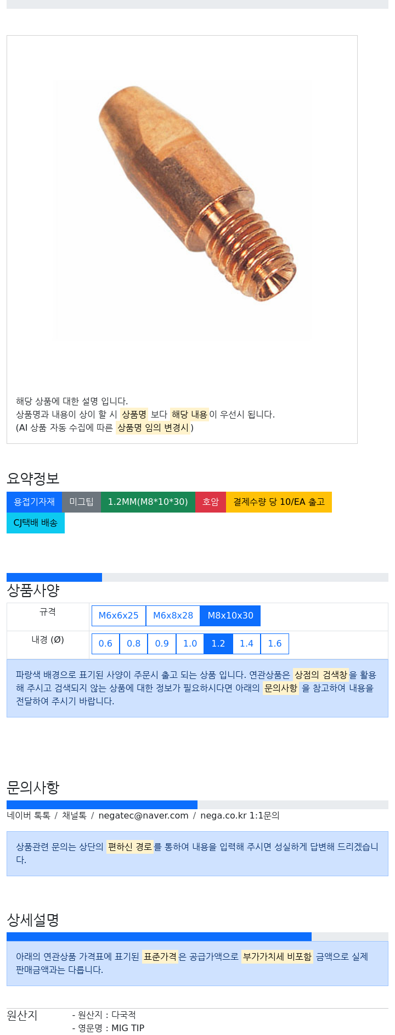This screenshot has width=395, height=1035.
Task: Choose inner diameter 1.4
Action: [246, 644]
